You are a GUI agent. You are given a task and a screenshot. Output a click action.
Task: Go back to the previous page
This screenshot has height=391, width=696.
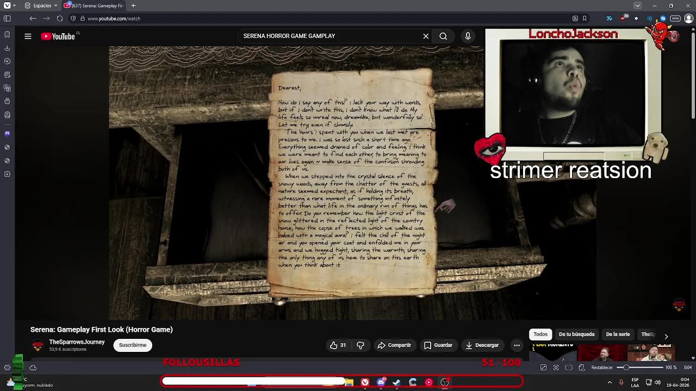click(x=33, y=18)
